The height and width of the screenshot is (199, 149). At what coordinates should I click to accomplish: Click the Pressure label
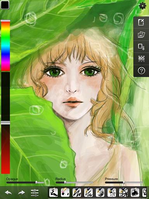coord(111,179)
